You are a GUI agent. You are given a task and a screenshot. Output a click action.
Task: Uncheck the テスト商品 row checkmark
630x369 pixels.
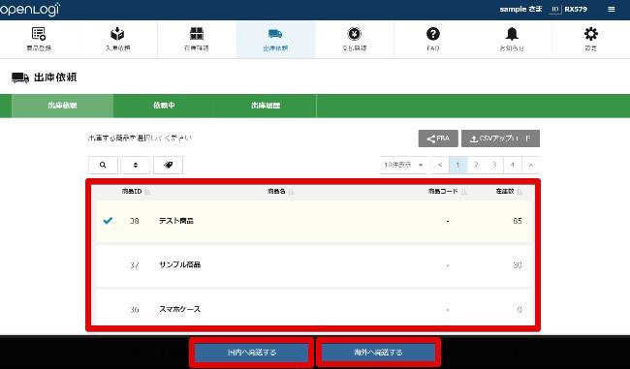coord(108,221)
